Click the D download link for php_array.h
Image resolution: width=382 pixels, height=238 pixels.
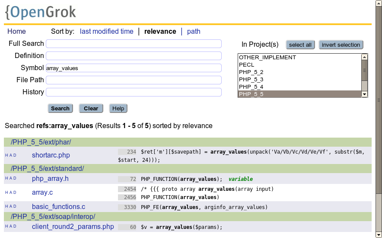pyautogui.click(x=15, y=178)
